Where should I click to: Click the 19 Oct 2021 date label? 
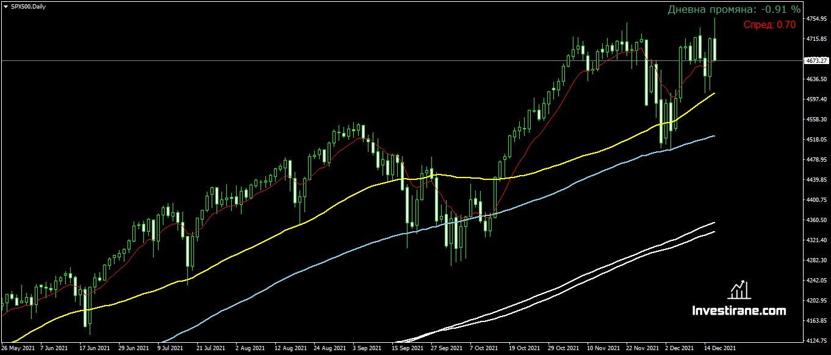pos(525,348)
